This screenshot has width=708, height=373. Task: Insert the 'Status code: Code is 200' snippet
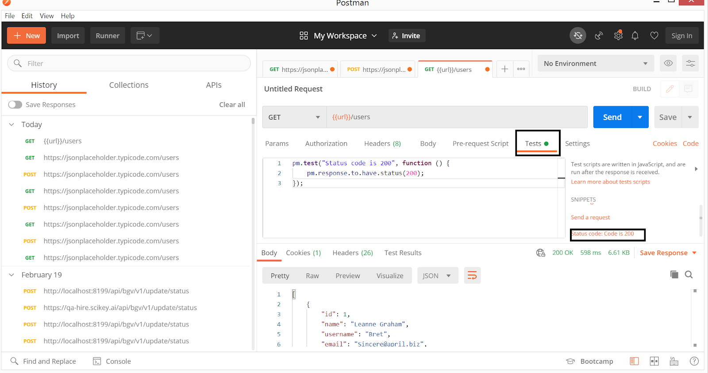point(603,234)
